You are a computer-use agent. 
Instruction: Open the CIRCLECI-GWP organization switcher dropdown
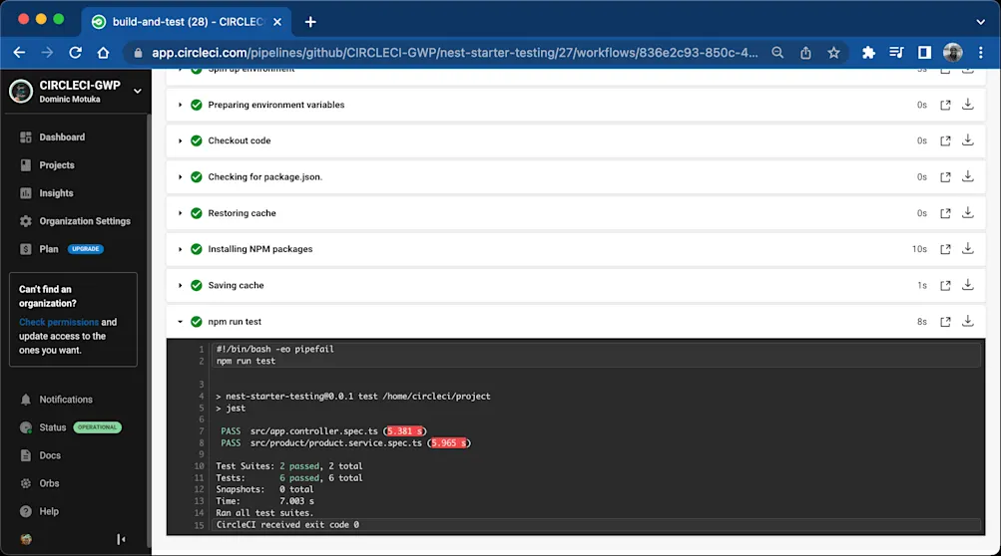pyautogui.click(x=138, y=92)
